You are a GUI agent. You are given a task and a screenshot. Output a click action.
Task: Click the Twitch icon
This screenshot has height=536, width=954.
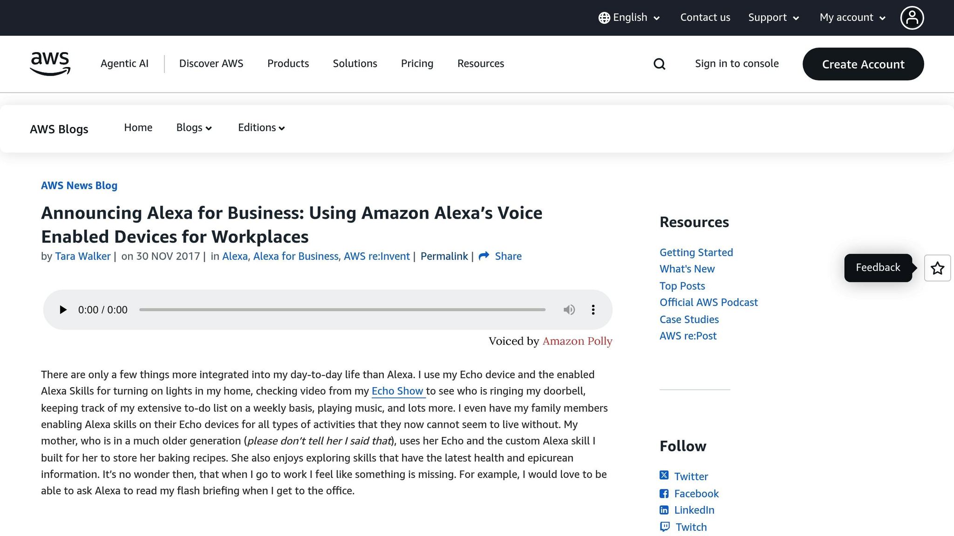[x=665, y=527]
